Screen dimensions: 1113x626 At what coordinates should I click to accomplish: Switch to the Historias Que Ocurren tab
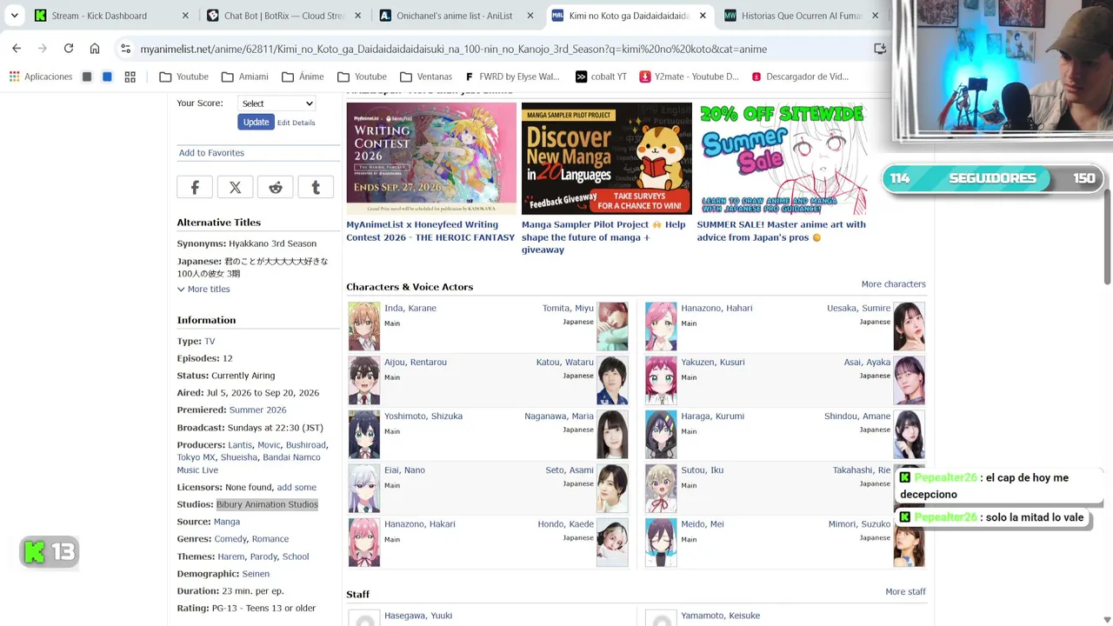801,16
